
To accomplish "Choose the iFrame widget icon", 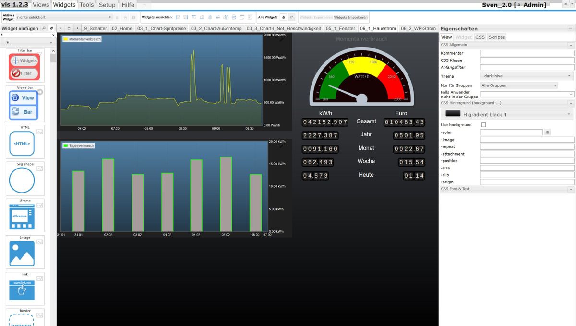I will 22,217.
